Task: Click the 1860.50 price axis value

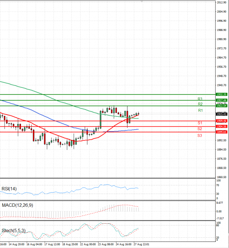Action: (222, 177)
